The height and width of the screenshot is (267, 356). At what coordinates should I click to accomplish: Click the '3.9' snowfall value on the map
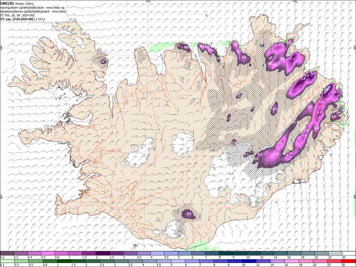(x=313, y=73)
